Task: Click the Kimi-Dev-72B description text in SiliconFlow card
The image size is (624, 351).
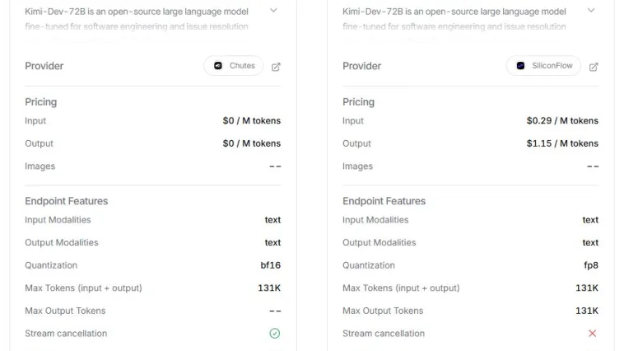Action: [x=454, y=19]
